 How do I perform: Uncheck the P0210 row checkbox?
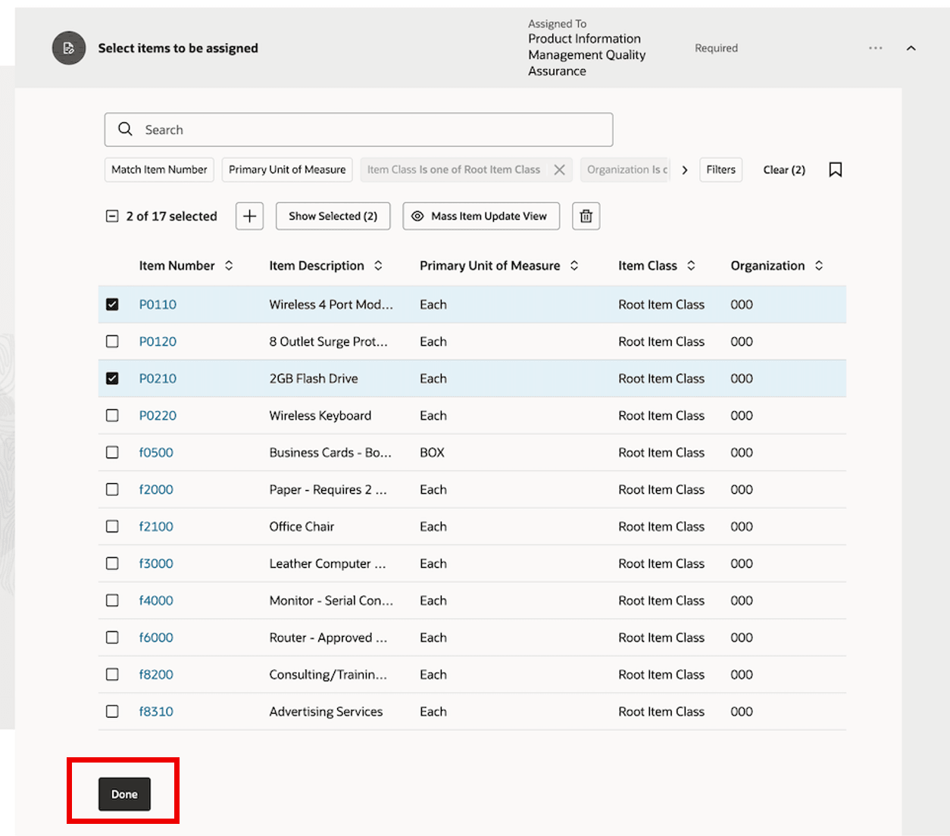point(112,379)
